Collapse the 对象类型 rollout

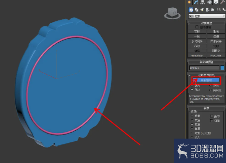click(x=206, y=23)
